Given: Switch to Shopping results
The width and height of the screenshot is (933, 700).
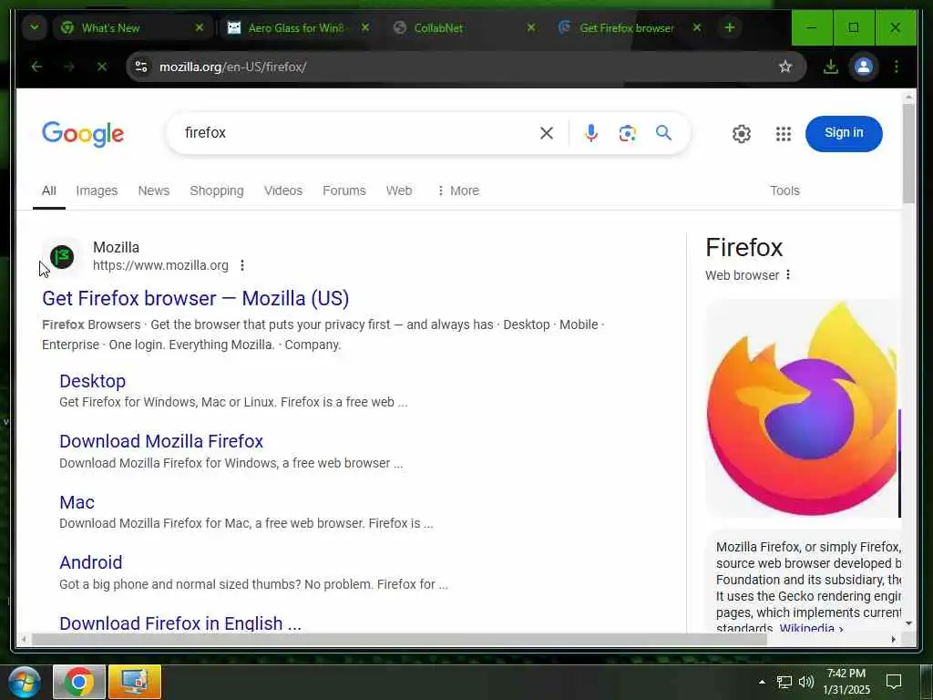Looking at the screenshot, I should (x=217, y=190).
